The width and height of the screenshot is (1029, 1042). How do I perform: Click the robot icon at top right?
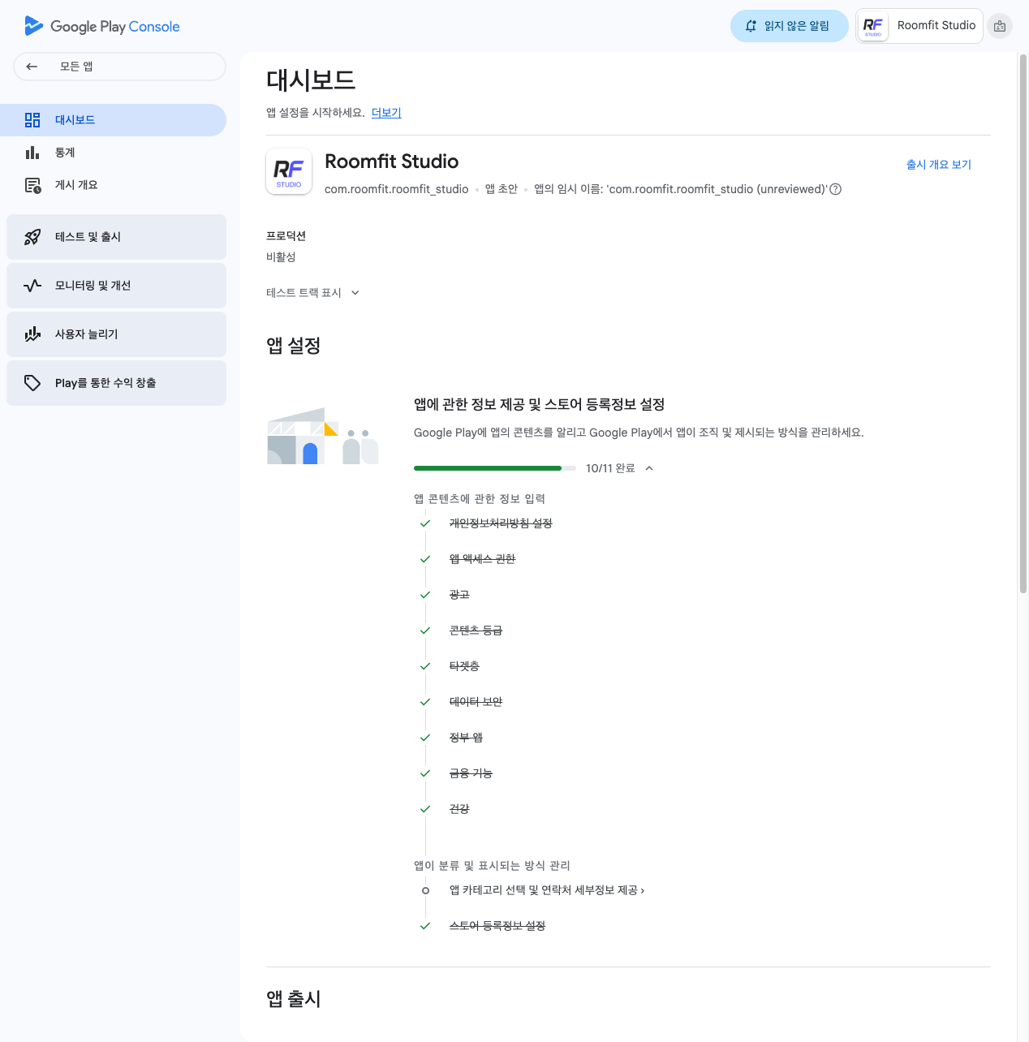[x=1000, y=26]
